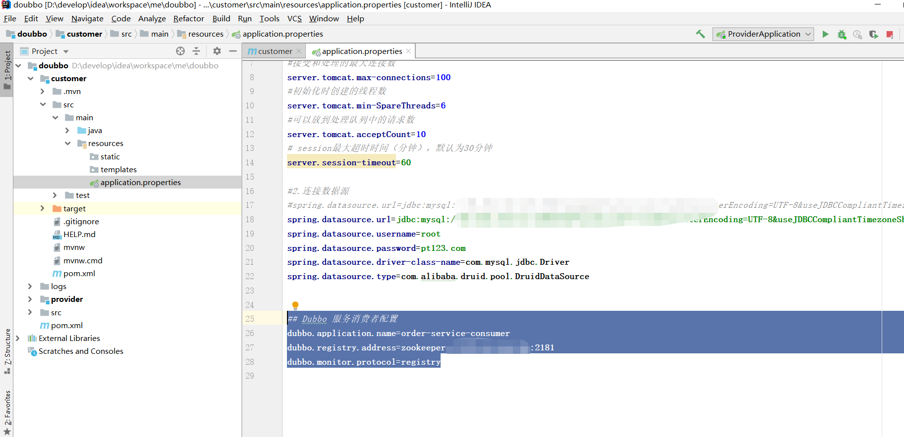Expand External Libraries node
The image size is (904, 437).
click(18, 338)
